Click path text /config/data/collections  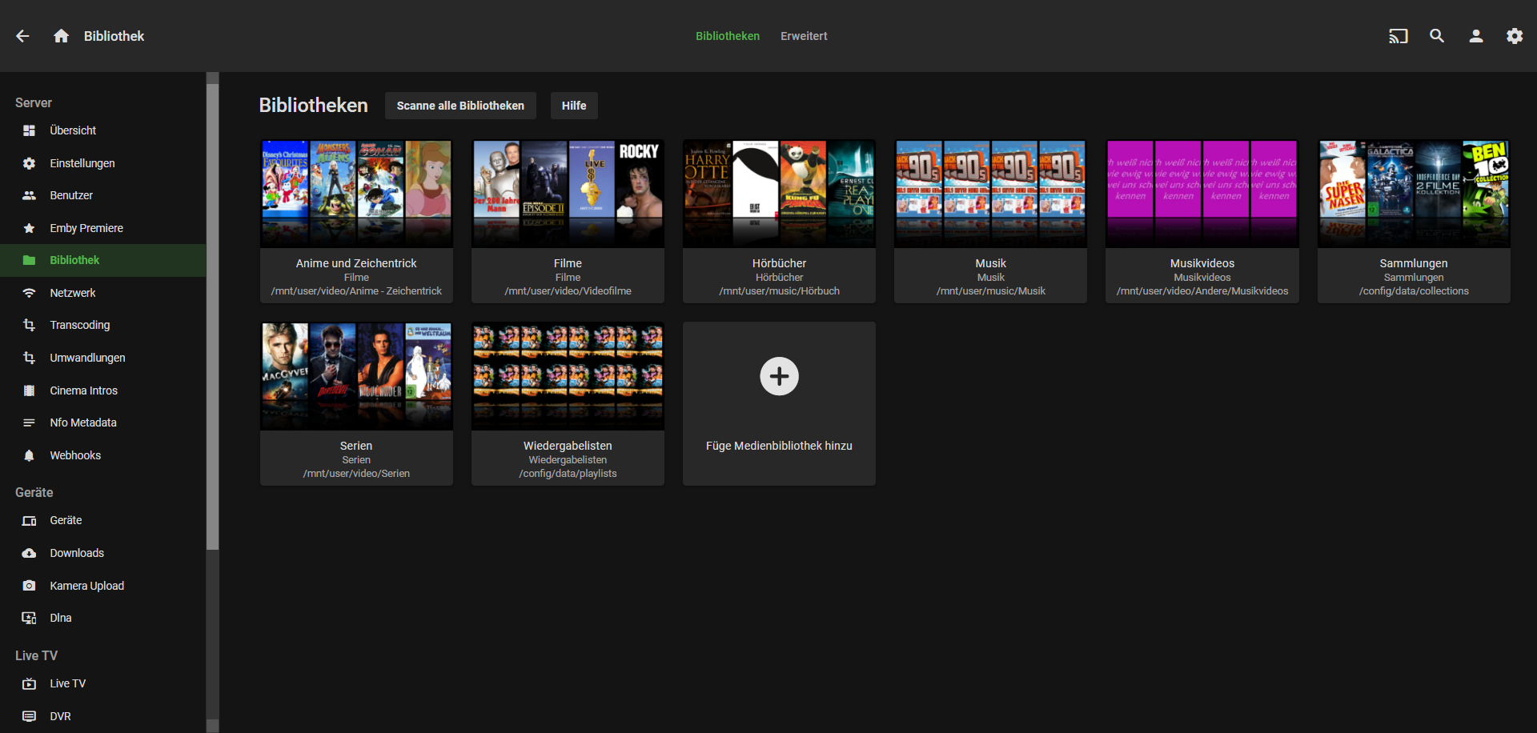[x=1414, y=291]
